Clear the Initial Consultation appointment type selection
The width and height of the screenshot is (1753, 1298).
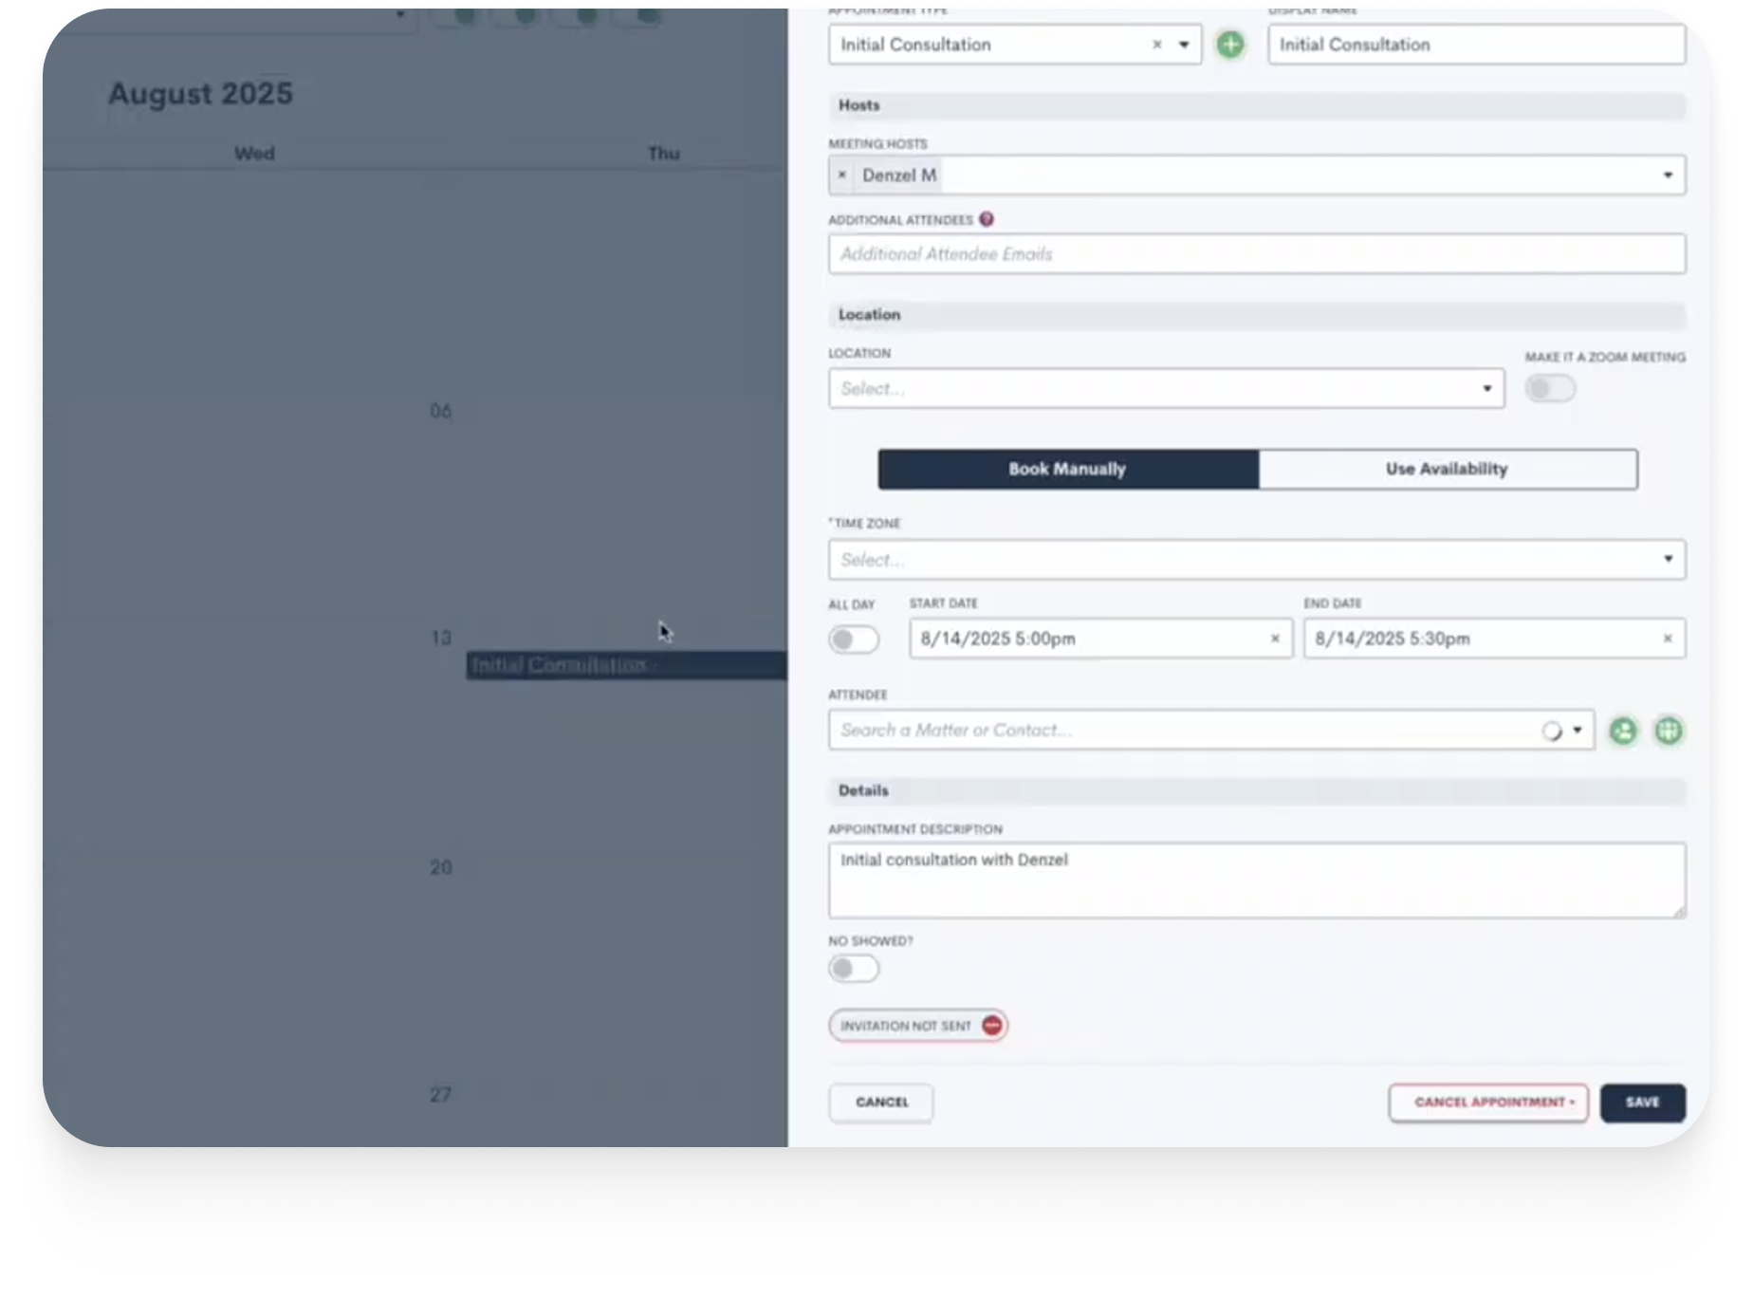1156,45
